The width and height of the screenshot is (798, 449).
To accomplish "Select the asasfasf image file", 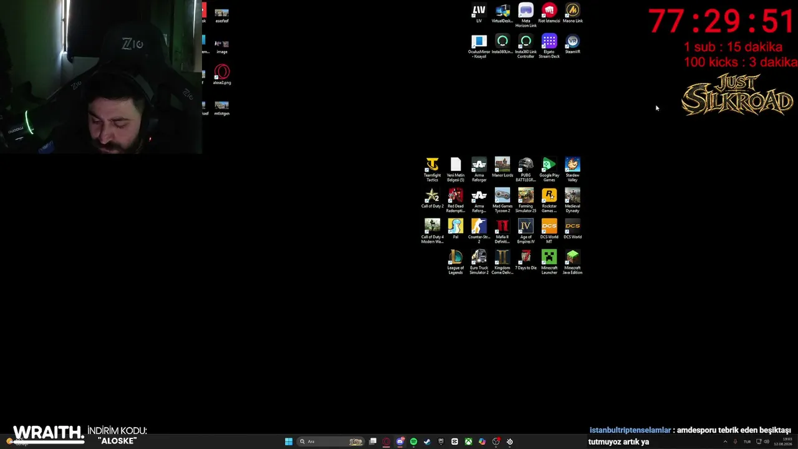I will pyautogui.click(x=222, y=16).
